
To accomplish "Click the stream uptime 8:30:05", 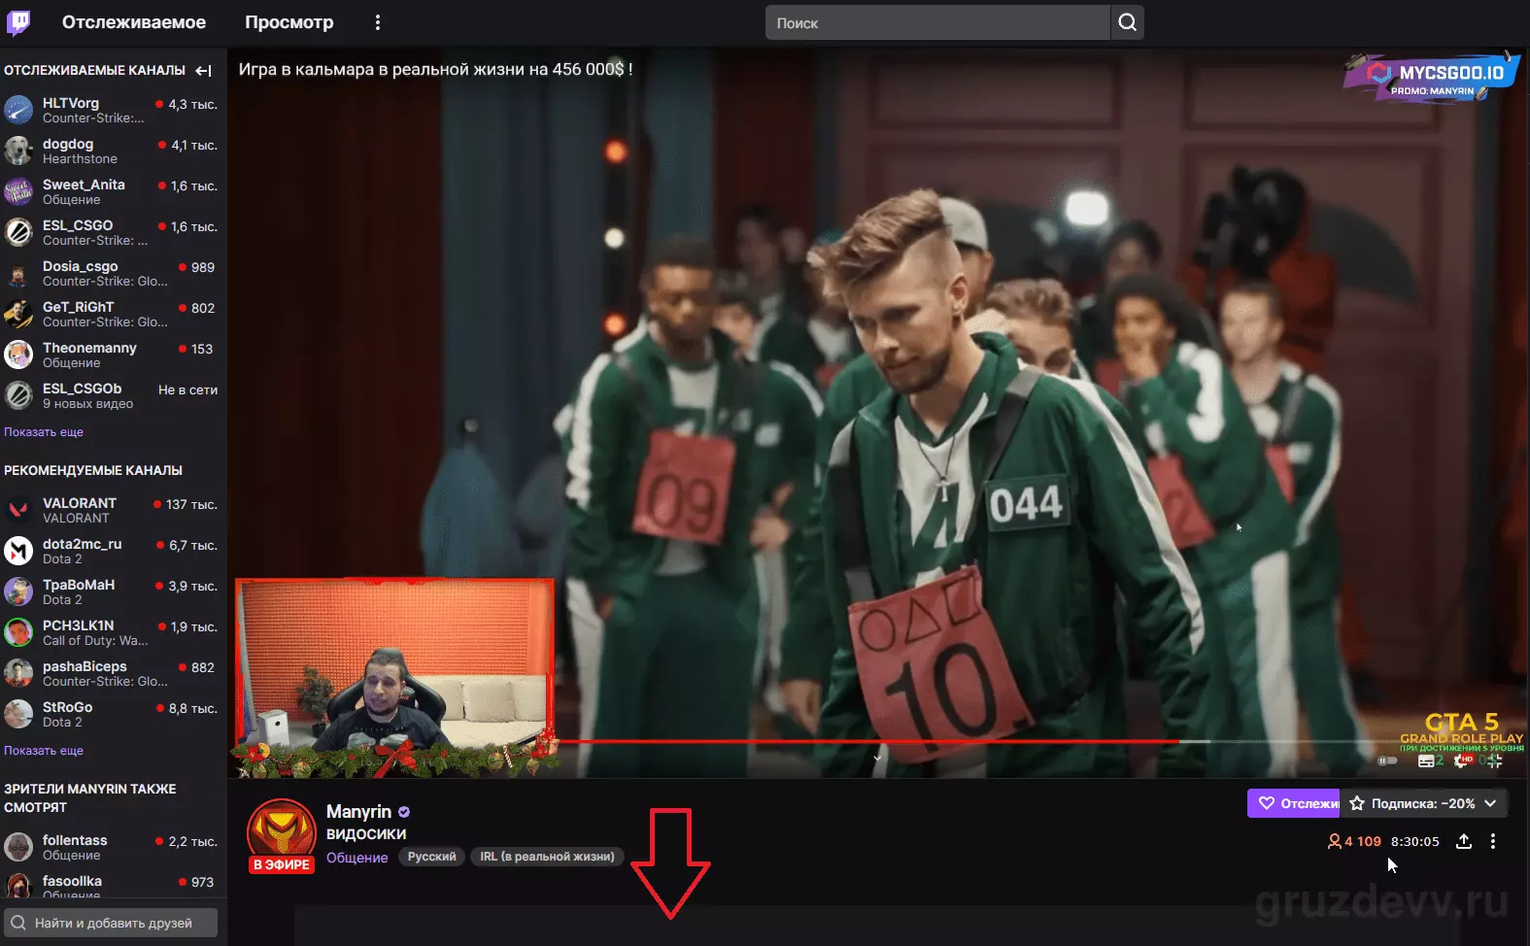I will (x=1415, y=841).
